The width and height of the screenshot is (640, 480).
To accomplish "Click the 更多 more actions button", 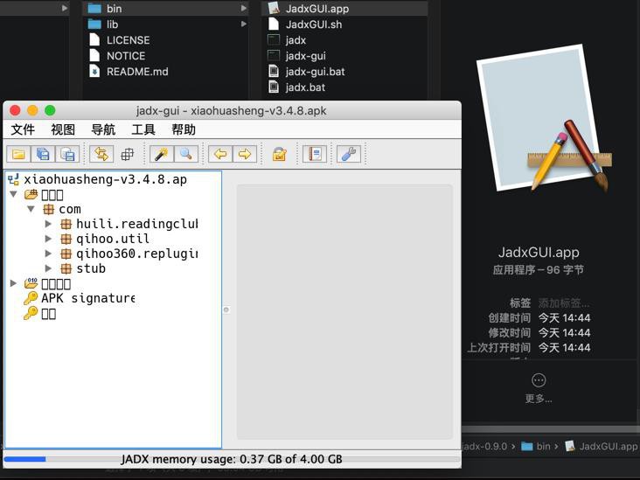I will 539,388.
